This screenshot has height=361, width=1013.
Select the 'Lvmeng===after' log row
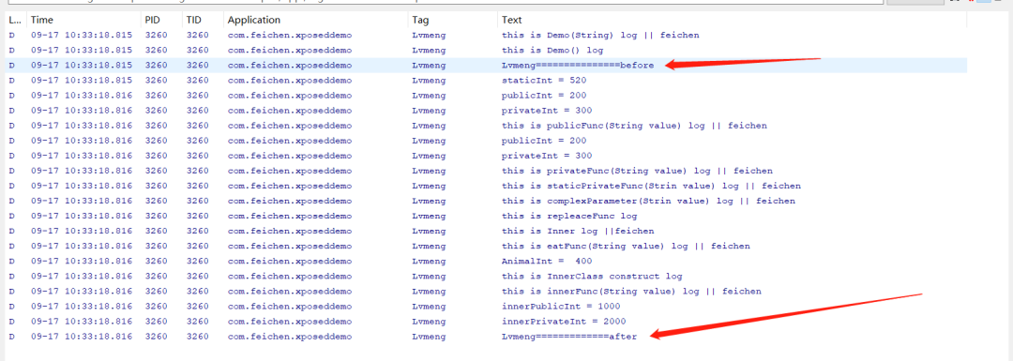(486, 337)
